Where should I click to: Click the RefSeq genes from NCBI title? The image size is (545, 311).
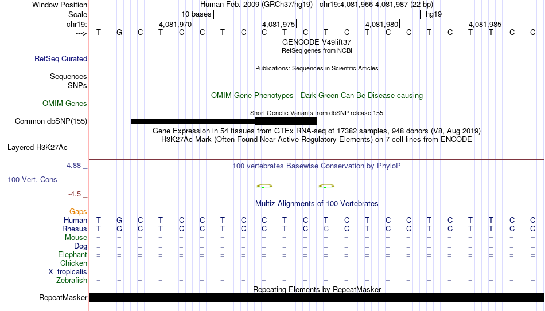click(x=317, y=50)
